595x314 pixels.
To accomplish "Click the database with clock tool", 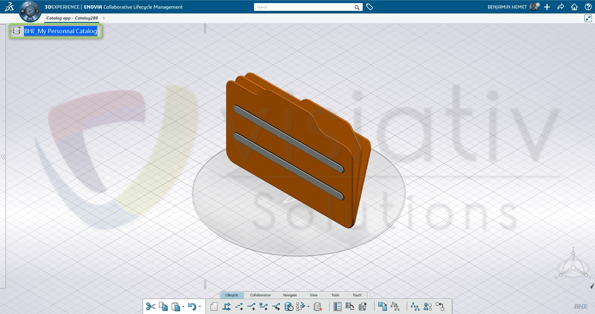I will 289,307.
